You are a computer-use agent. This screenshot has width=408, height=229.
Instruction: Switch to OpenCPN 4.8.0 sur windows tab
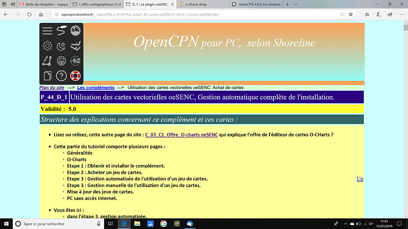(256, 4)
